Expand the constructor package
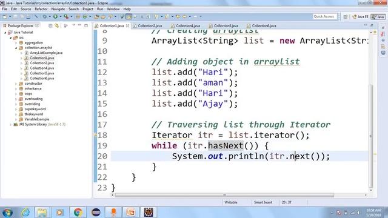 pos(16,84)
